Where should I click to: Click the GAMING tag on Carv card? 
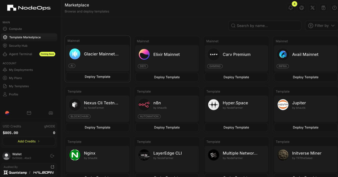click(215, 66)
